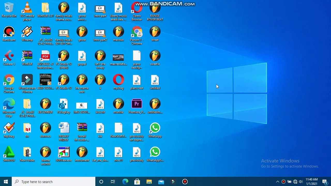Select the Premiere_P... desktop icon

pyautogui.click(x=137, y=106)
